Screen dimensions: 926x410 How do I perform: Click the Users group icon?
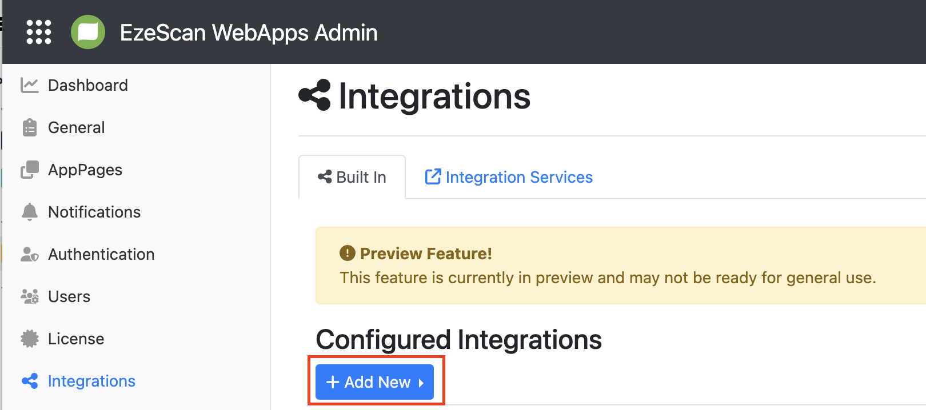(29, 296)
